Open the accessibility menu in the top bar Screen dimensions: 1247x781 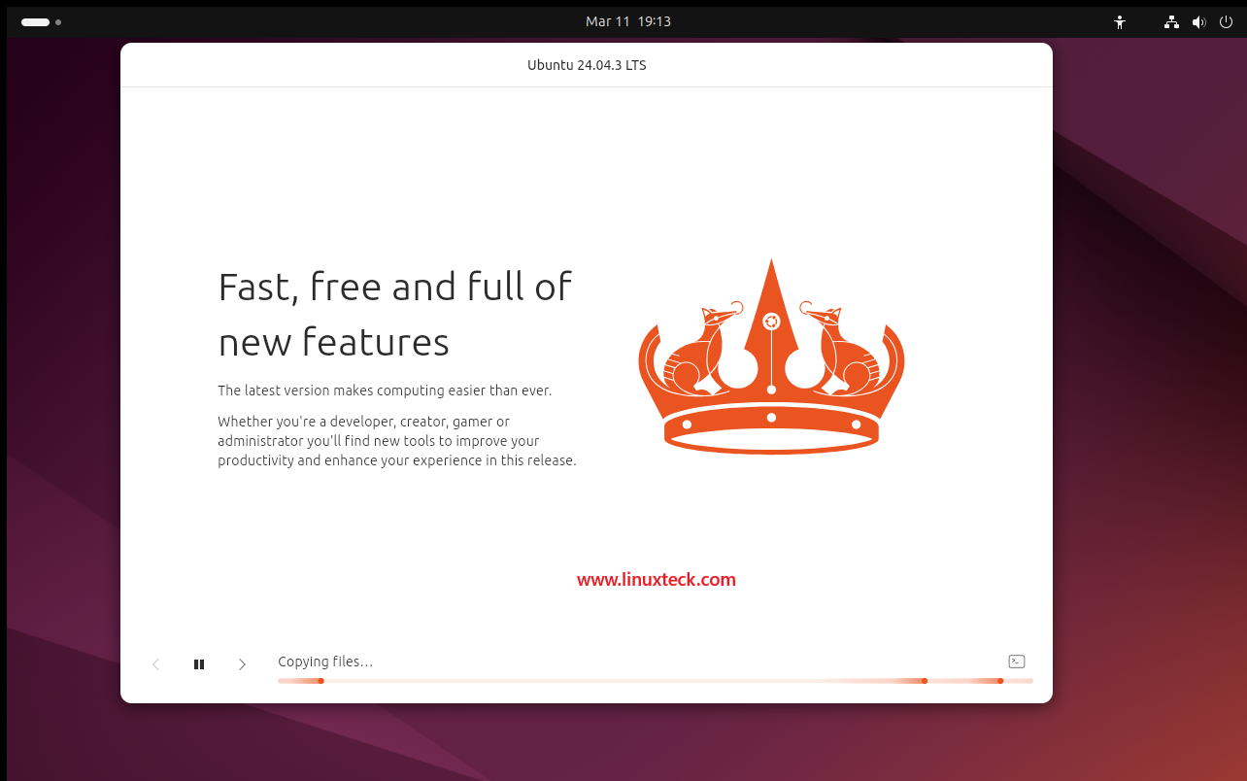(x=1119, y=21)
